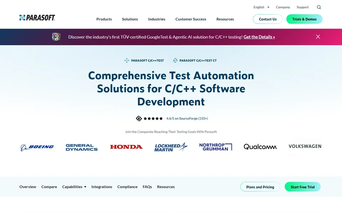Go to the Overview section tab
Screen dimensions: 342x214
pyautogui.click(x=28, y=187)
